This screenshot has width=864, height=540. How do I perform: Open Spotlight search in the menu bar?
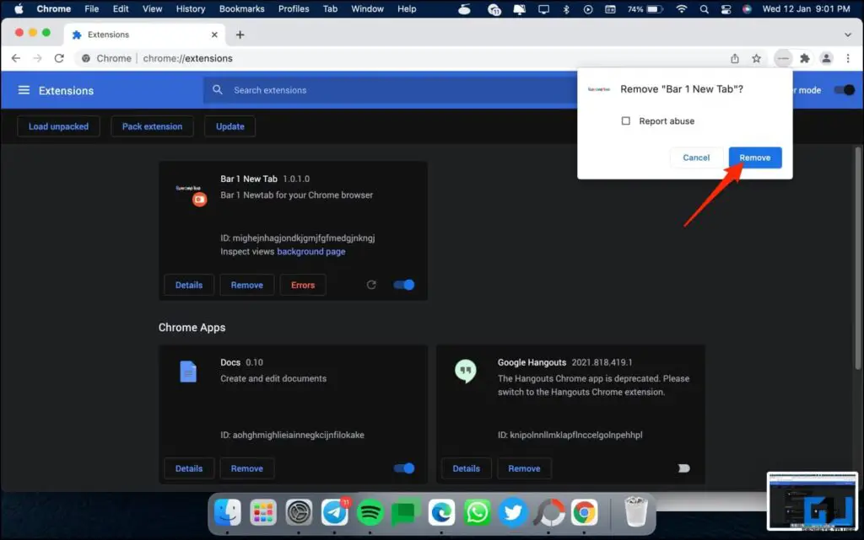click(705, 8)
